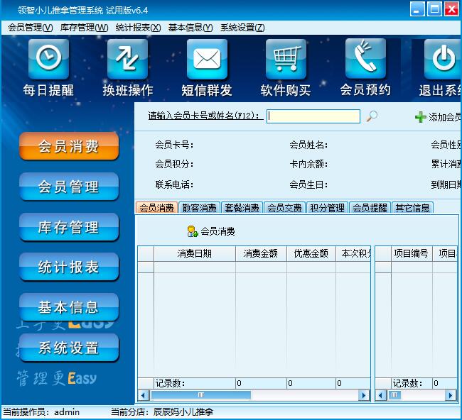
Task: Focus the member card number search field
Action: coord(313,116)
